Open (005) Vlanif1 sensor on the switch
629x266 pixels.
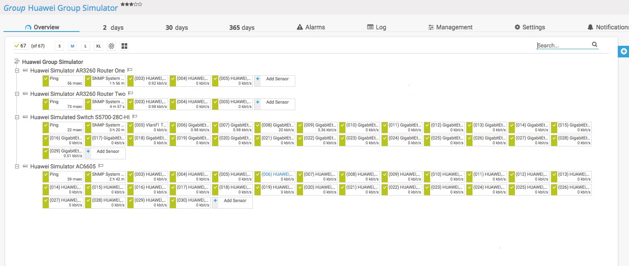tap(148, 128)
